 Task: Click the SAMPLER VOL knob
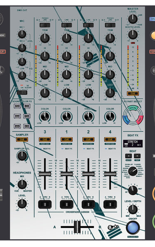pos(22,156)
